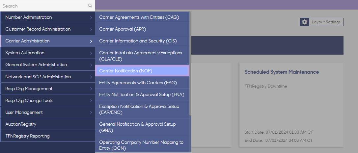Viewport: 358px width, 153px height.
Task: Open Carrier Notification (NOF)
Action: coord(142,71)
